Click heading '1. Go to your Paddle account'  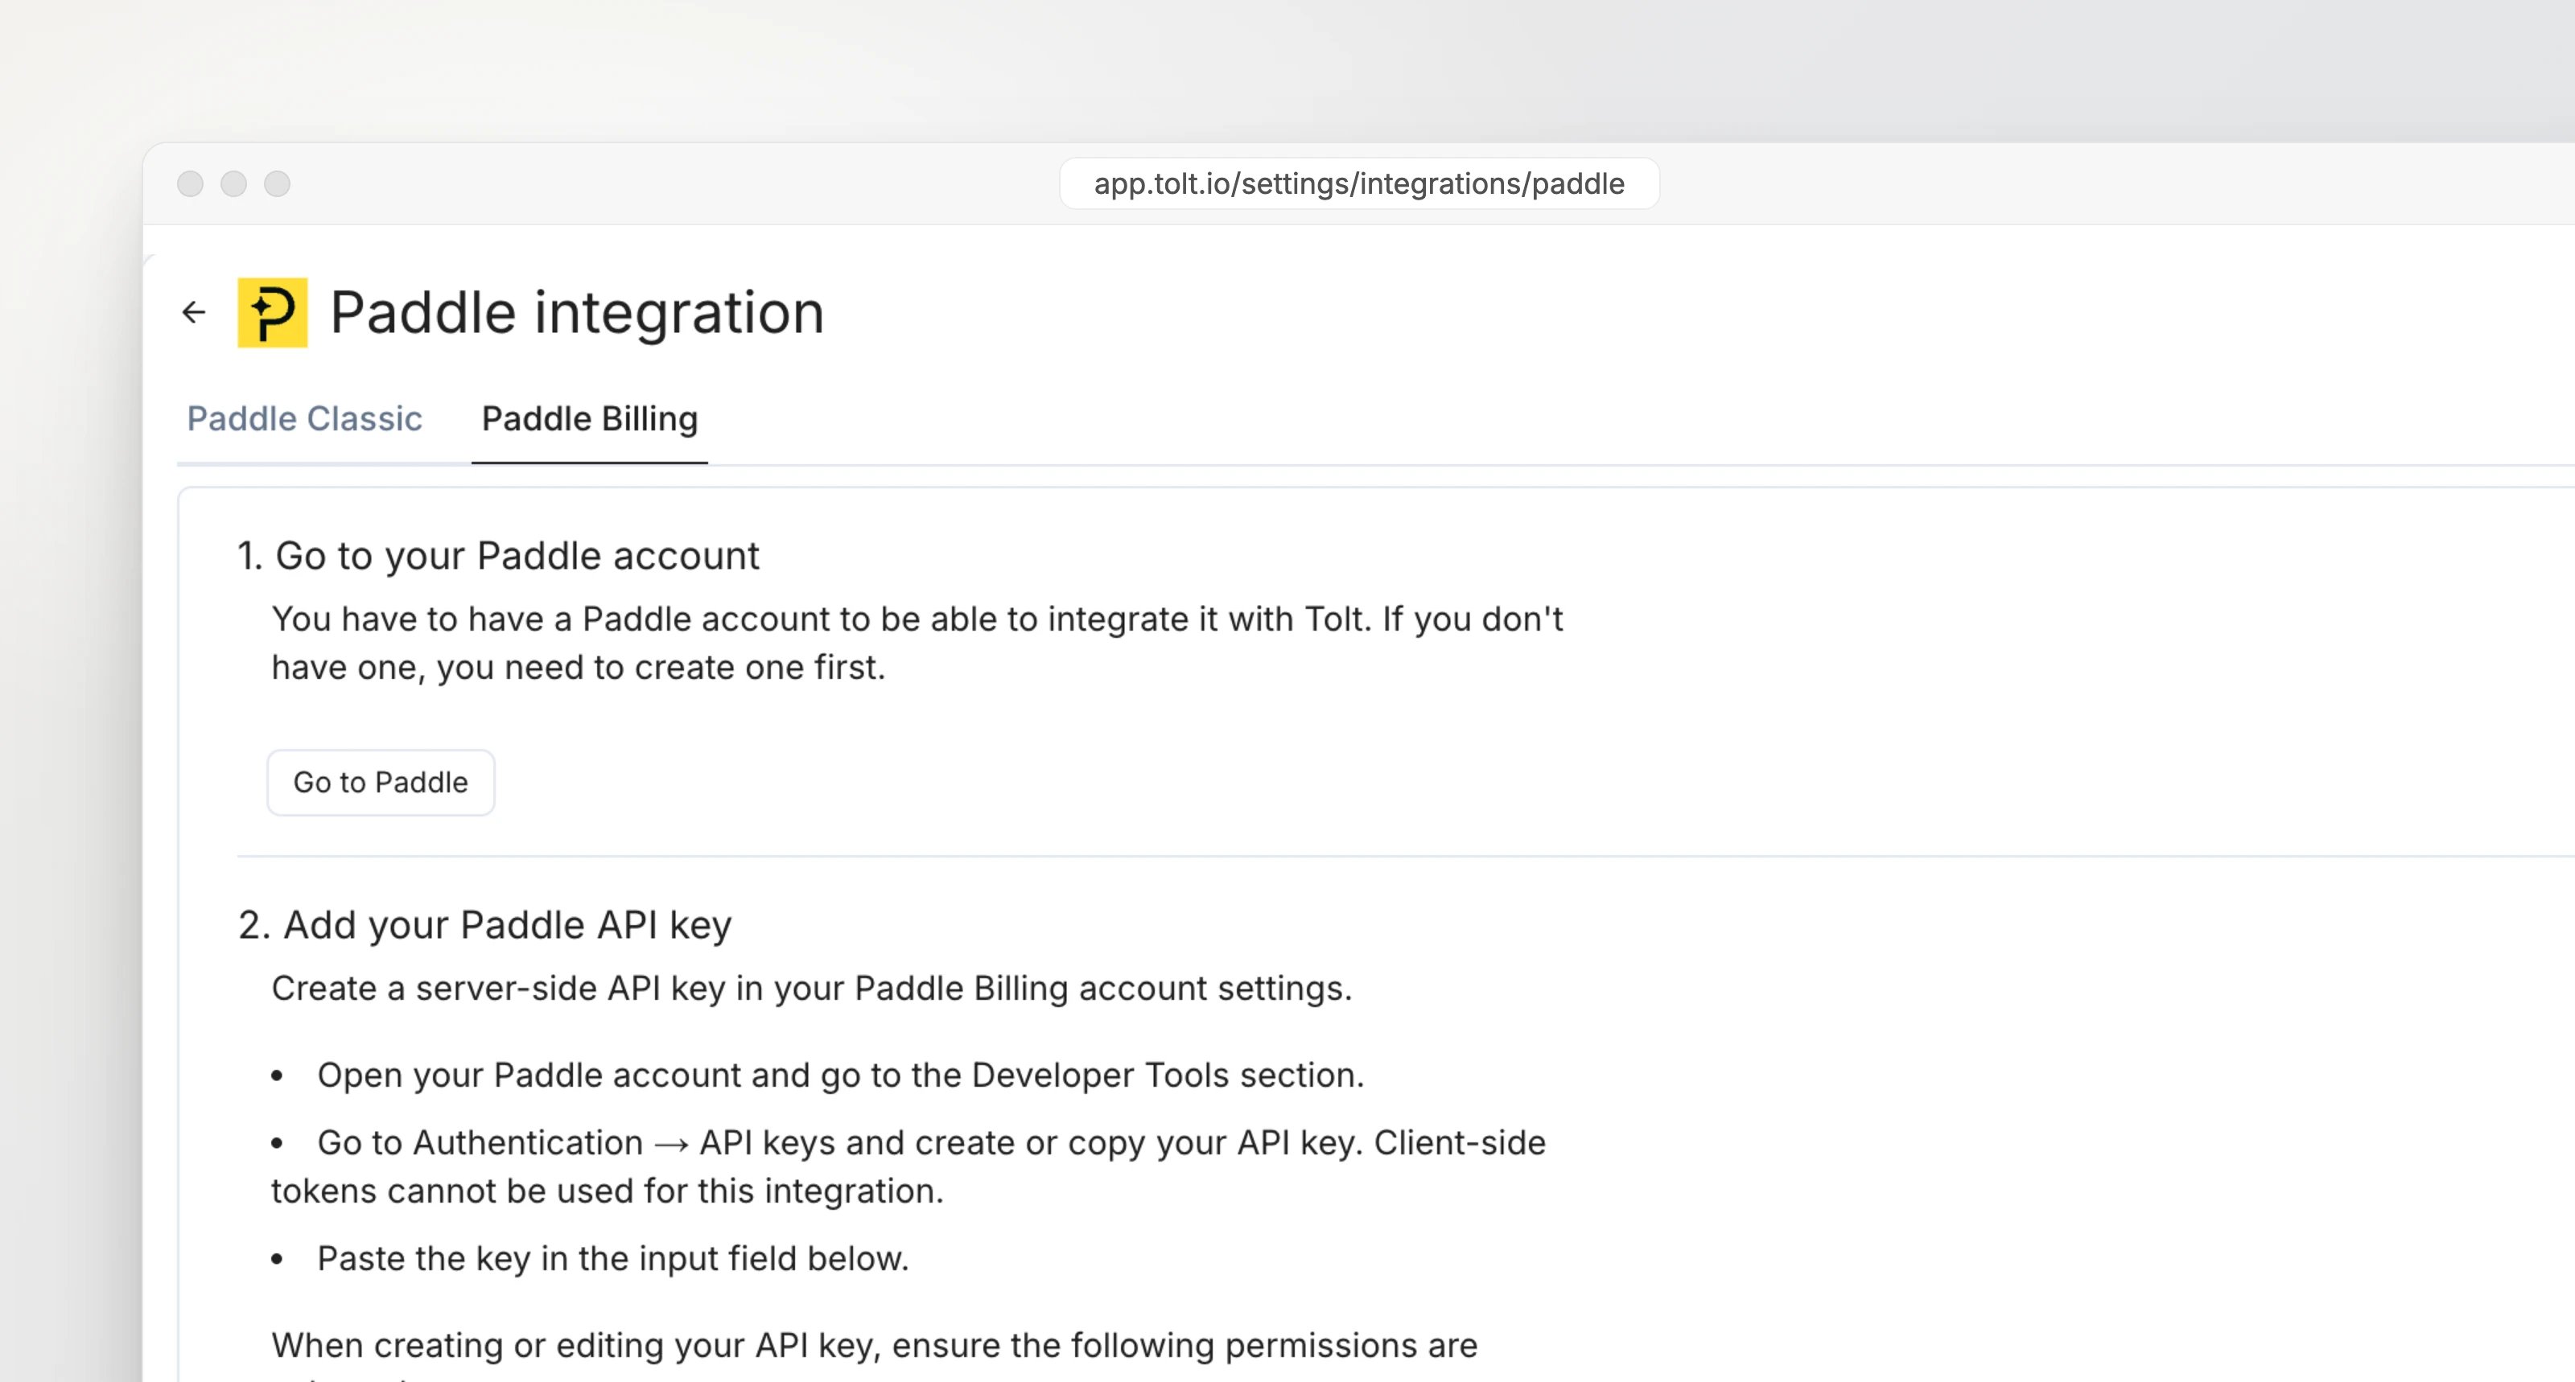point(498,556)
